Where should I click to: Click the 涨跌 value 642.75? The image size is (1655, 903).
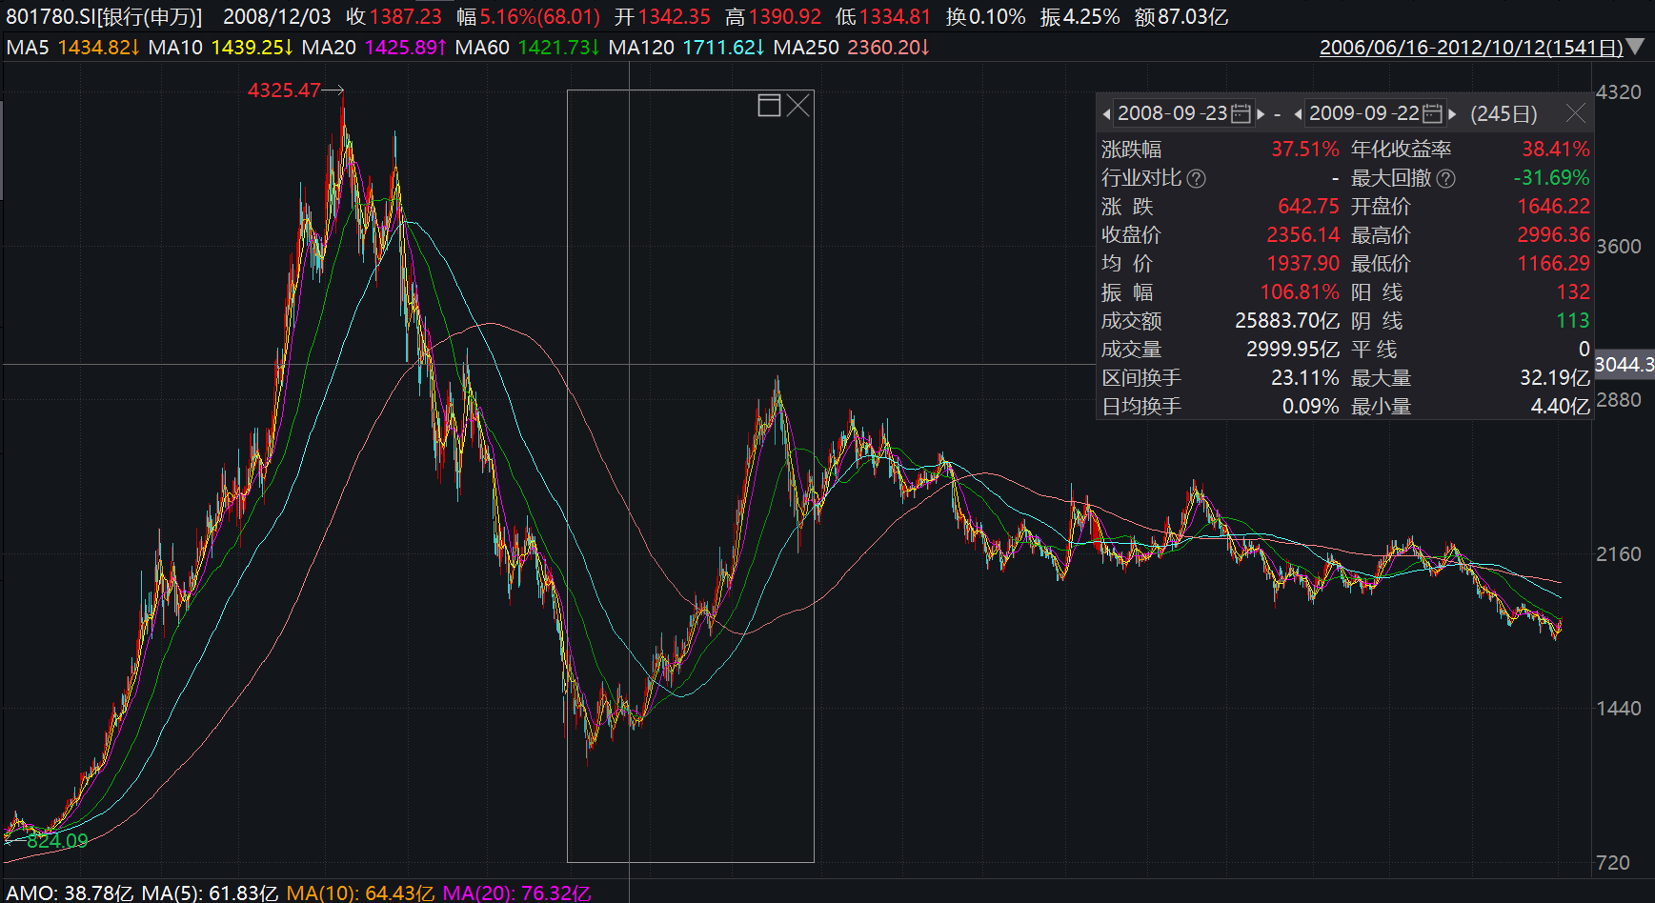click(1309, 207)
